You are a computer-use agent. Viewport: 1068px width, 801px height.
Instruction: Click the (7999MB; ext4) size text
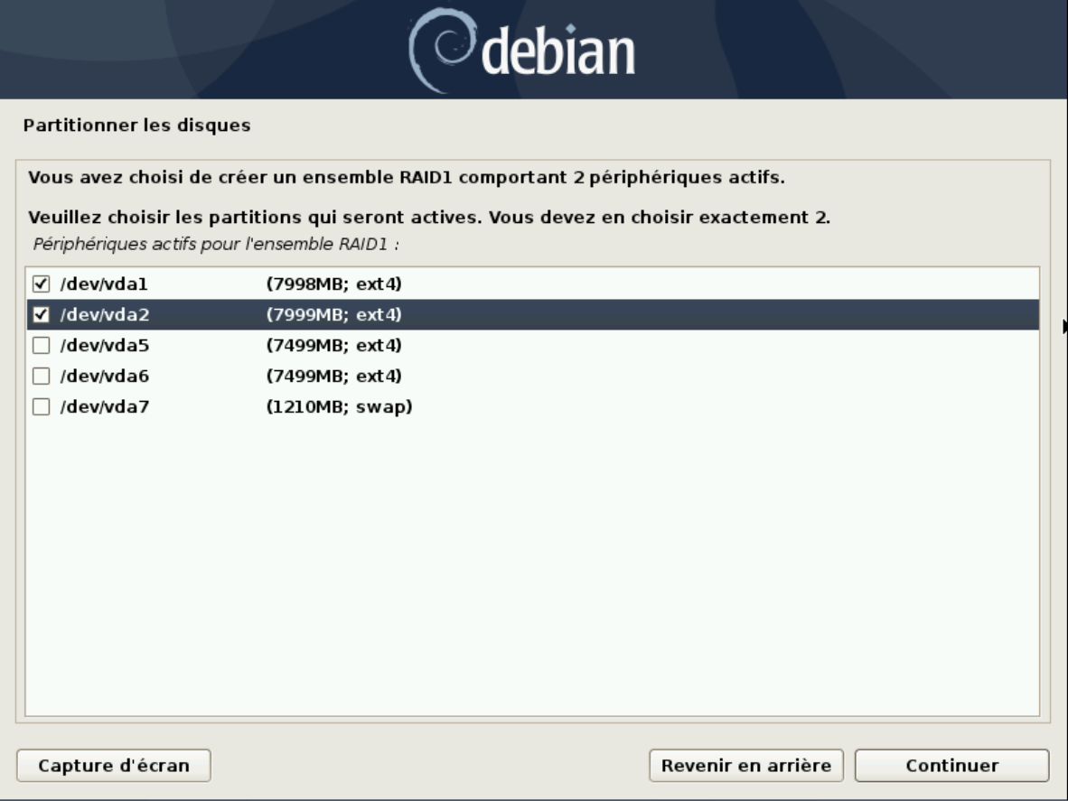333,315
